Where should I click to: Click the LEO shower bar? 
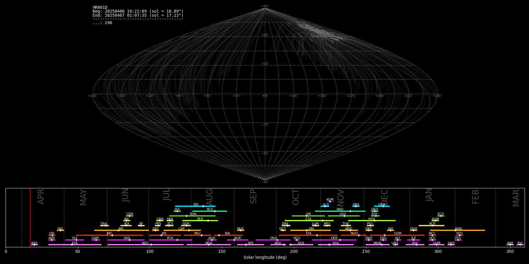point(344,216)
